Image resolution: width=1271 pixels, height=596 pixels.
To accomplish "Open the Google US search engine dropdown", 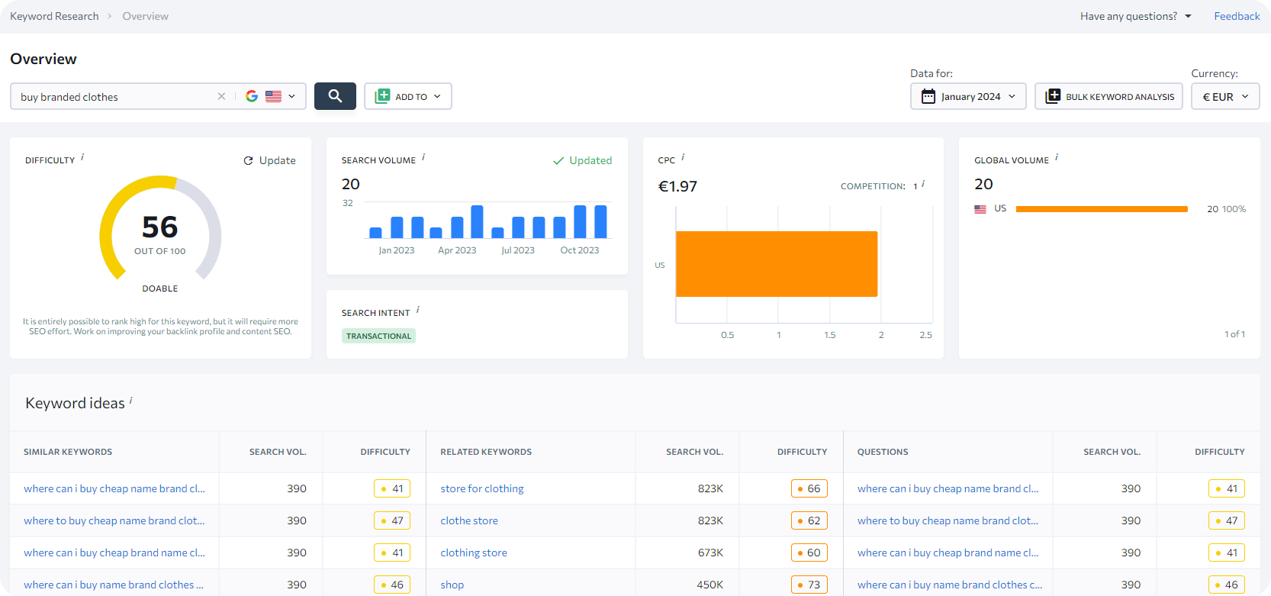I will (x=272, y=96).
